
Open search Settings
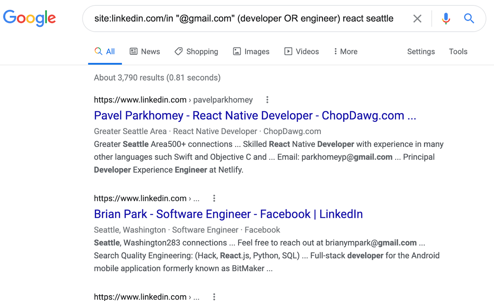(421, 51)
